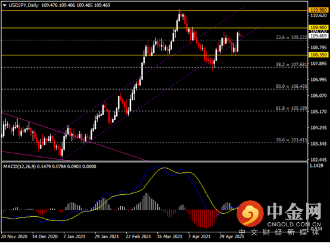Click the CNGOLD.COM.CN watermark link
330x243 pixels.
click(x=294, y=225)
